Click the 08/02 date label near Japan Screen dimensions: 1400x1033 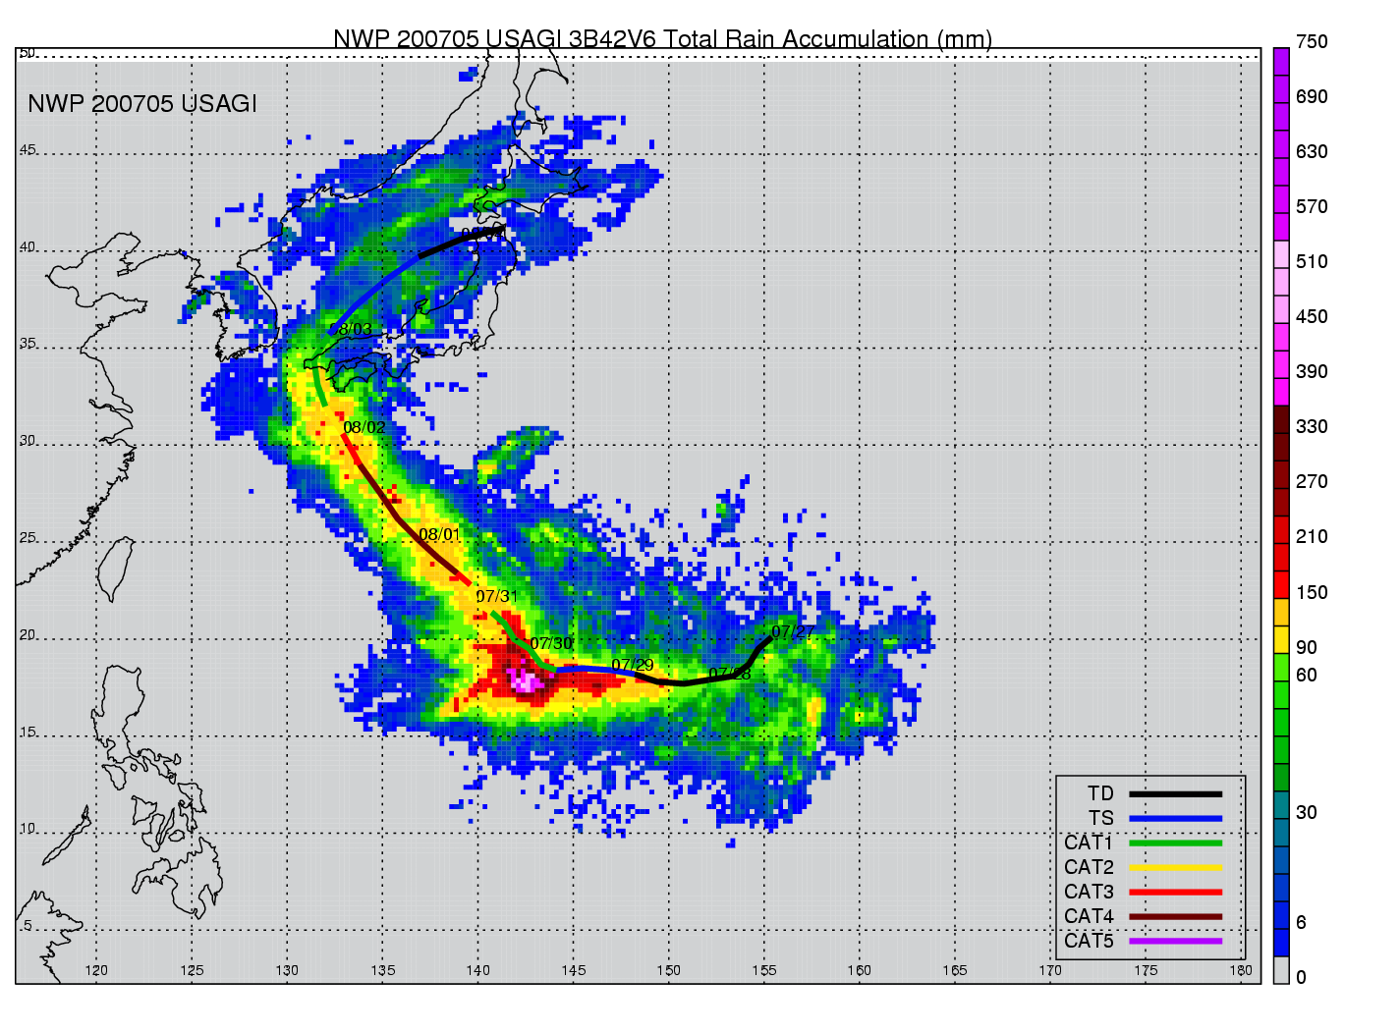[364, 428]
